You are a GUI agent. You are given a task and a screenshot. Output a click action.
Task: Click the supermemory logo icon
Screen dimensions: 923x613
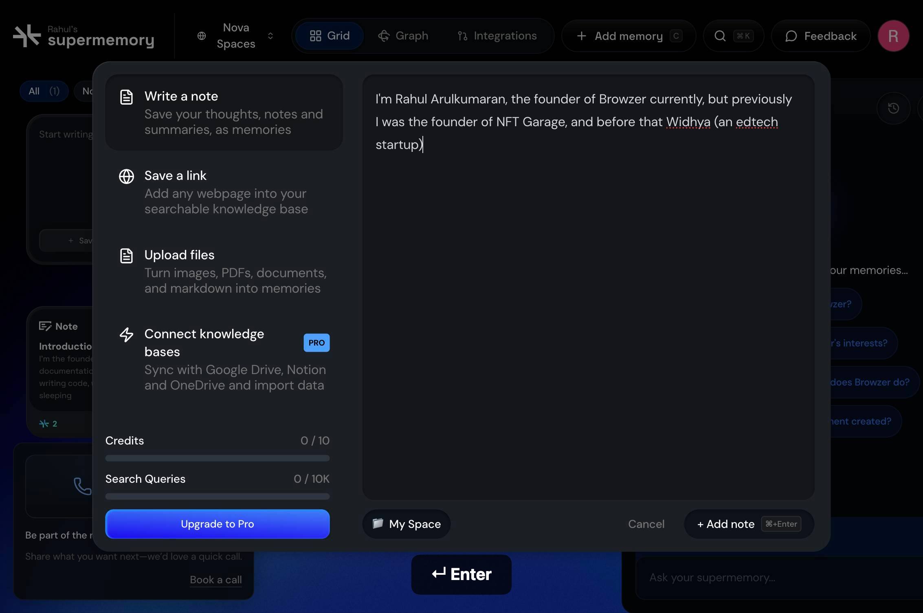click(27, 36)
